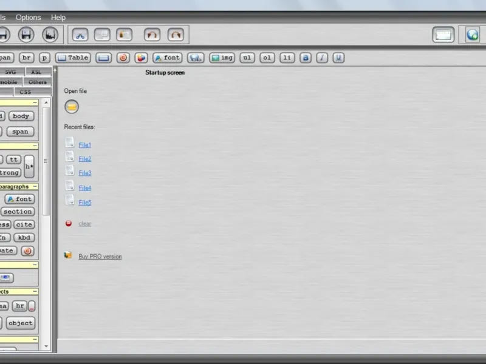Click the clear recent files link

(84, 223)
